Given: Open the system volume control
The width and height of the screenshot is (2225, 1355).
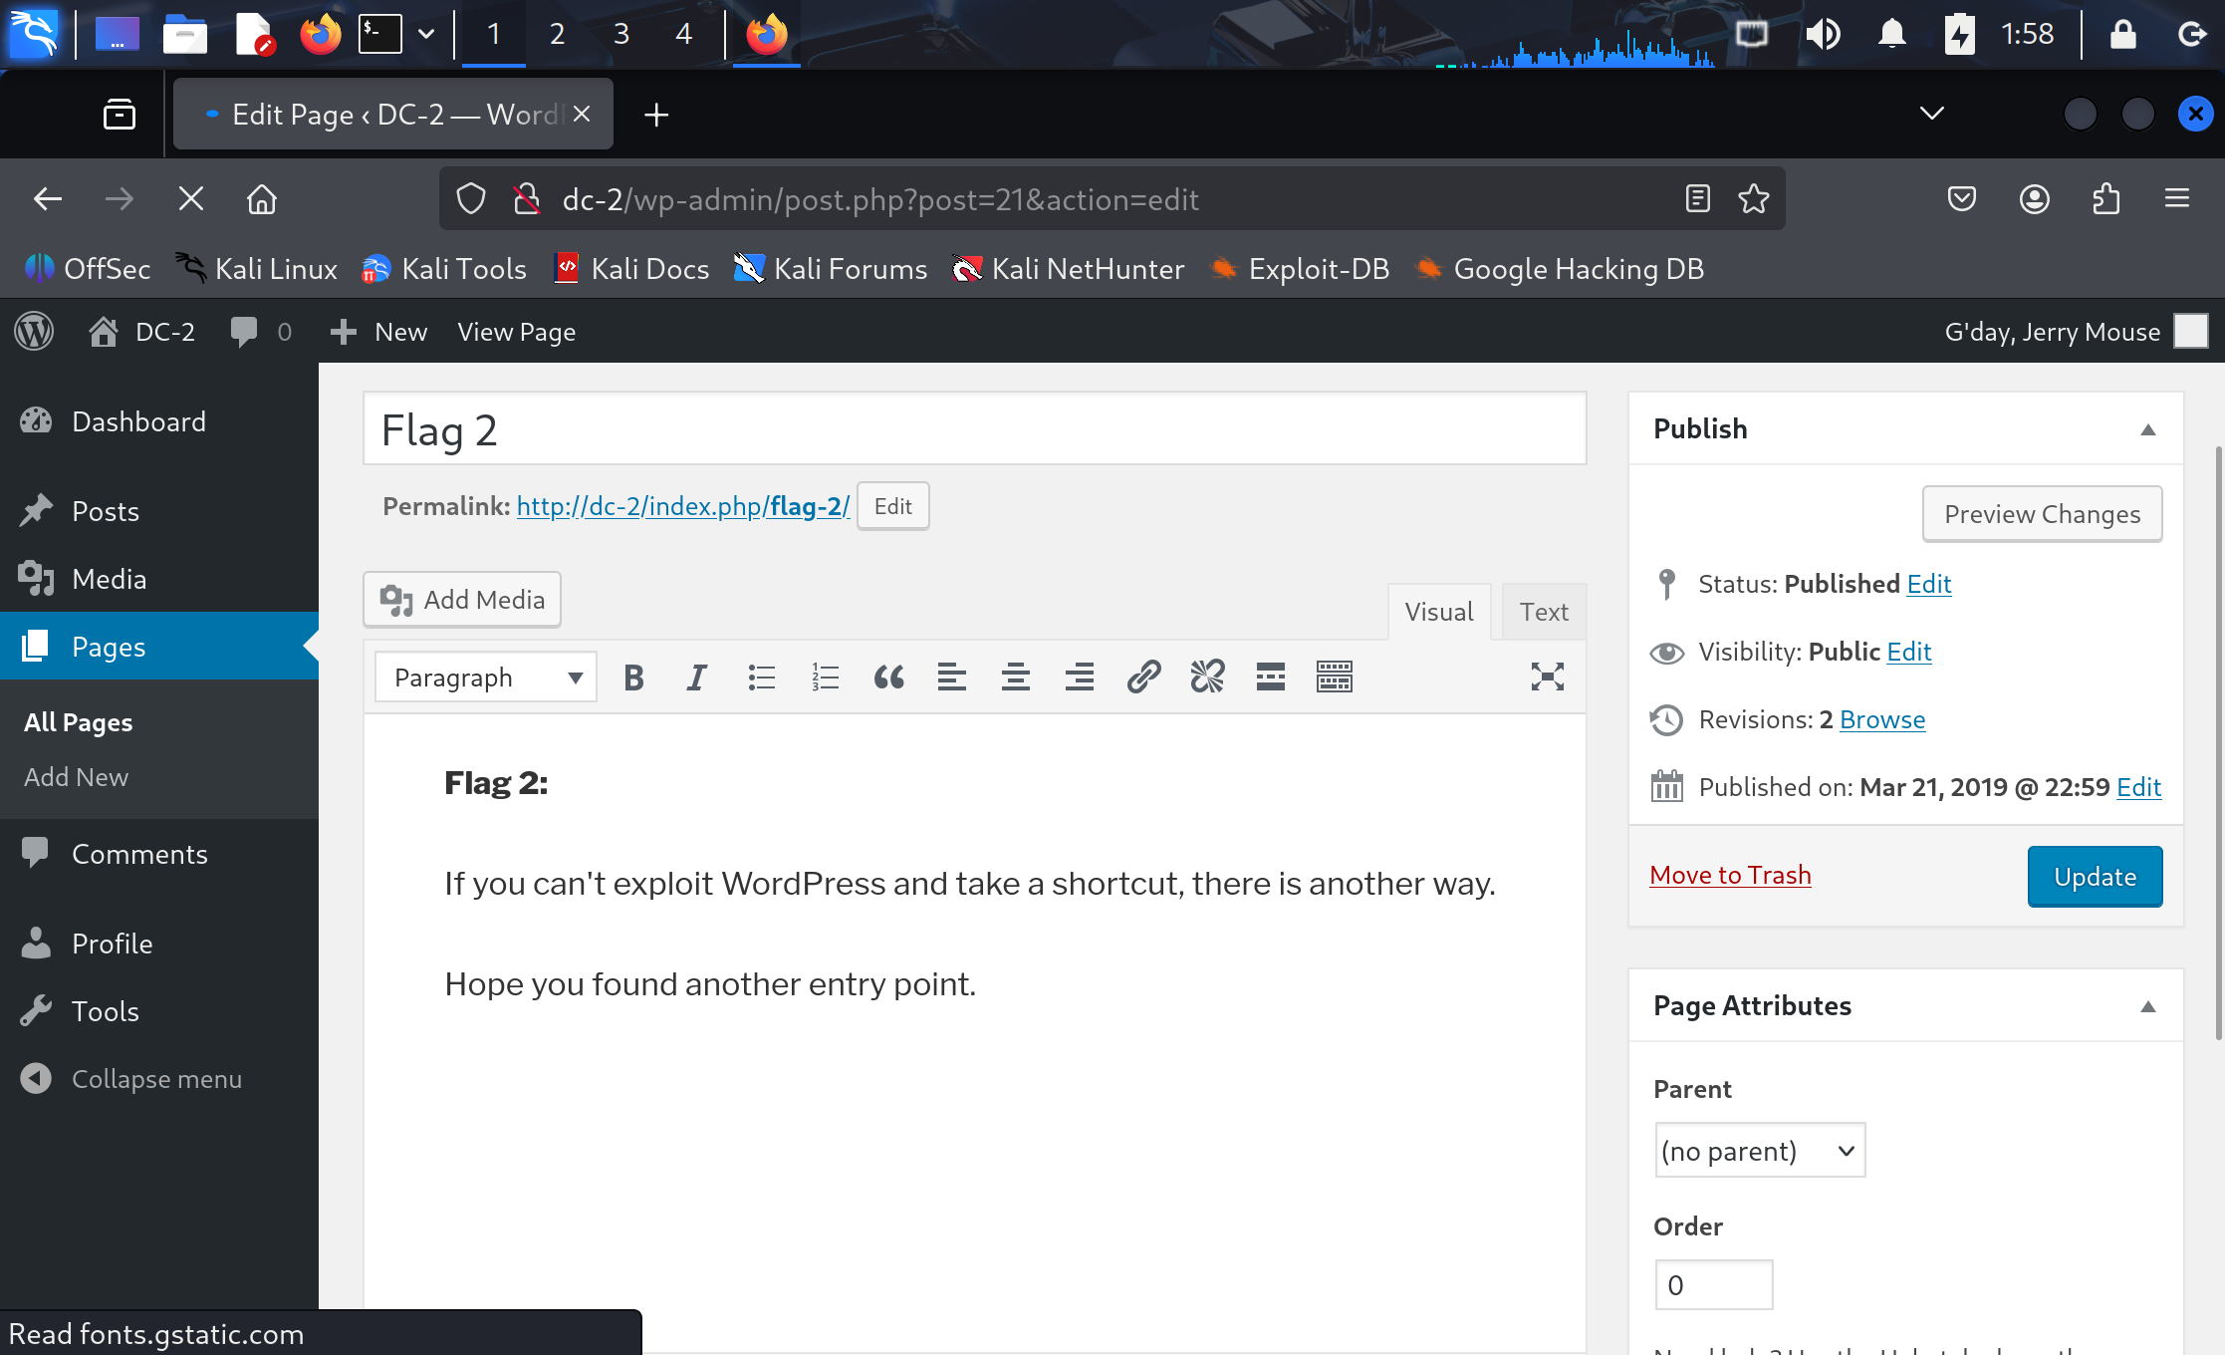Looking at the screenshot, I should (x=1823, y=34).
